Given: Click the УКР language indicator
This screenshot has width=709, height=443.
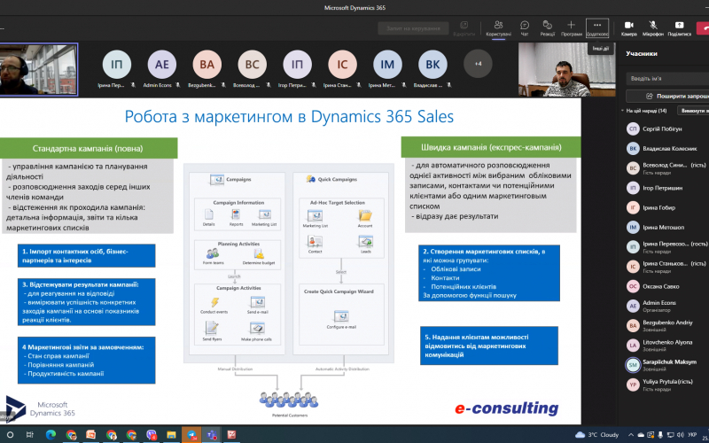Looking at the screenshot, I should pyautogui.click(x=692, y=435).
